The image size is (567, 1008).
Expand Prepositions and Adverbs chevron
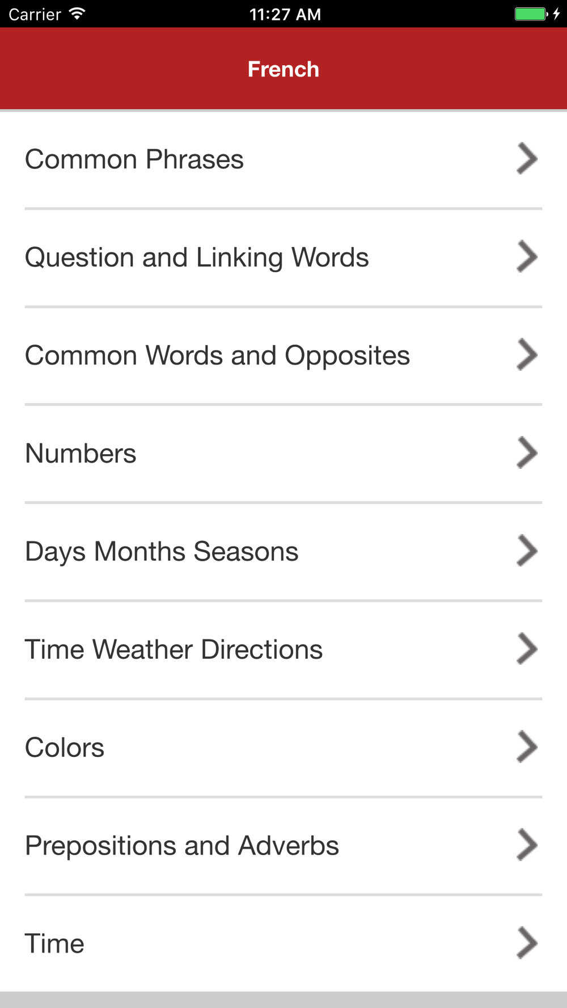(x=527, y=845)
